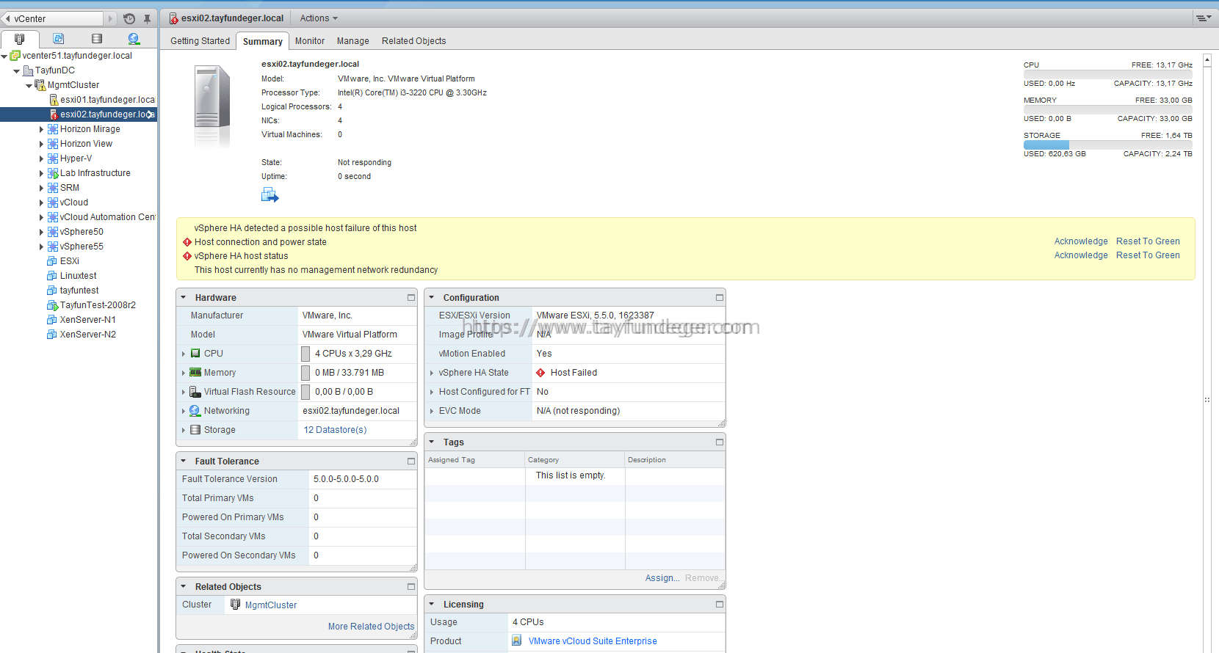The height and width of the screenshot is (653, 1219).
Task: Click More Related Objects link
Action: pos(371,627)
